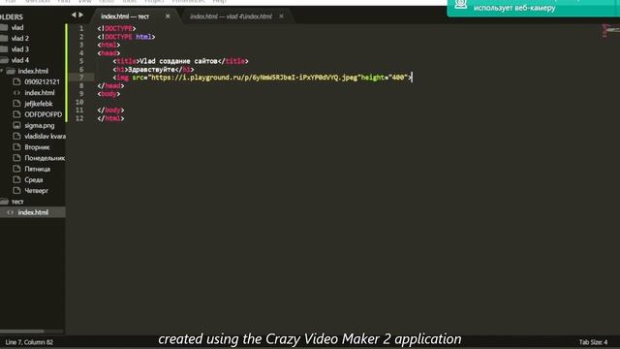Select the тест folder
The width and height of the screenshot is (620, 349).
(17, 202)
